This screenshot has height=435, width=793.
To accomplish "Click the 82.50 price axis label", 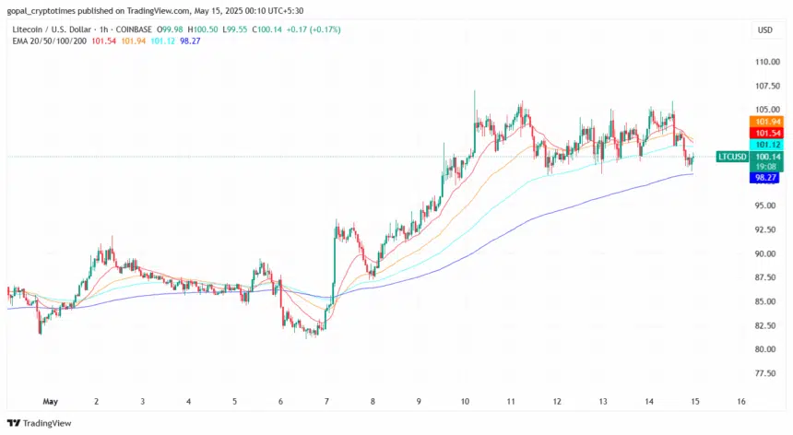I will pos(765,325).
